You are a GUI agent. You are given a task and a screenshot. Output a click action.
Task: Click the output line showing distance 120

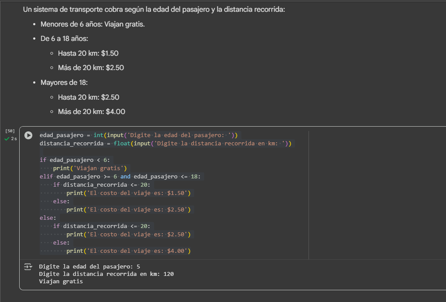pos(106,274)
